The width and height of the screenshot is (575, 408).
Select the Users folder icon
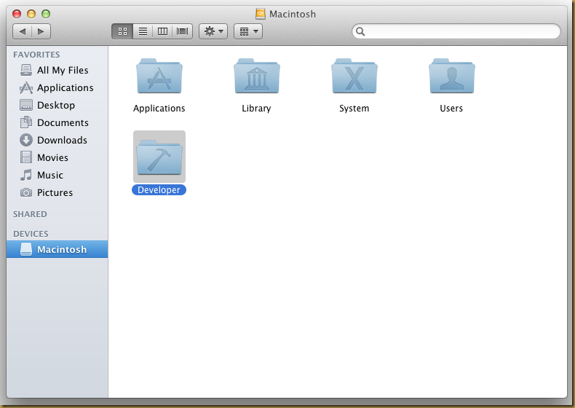coord(452,76)
